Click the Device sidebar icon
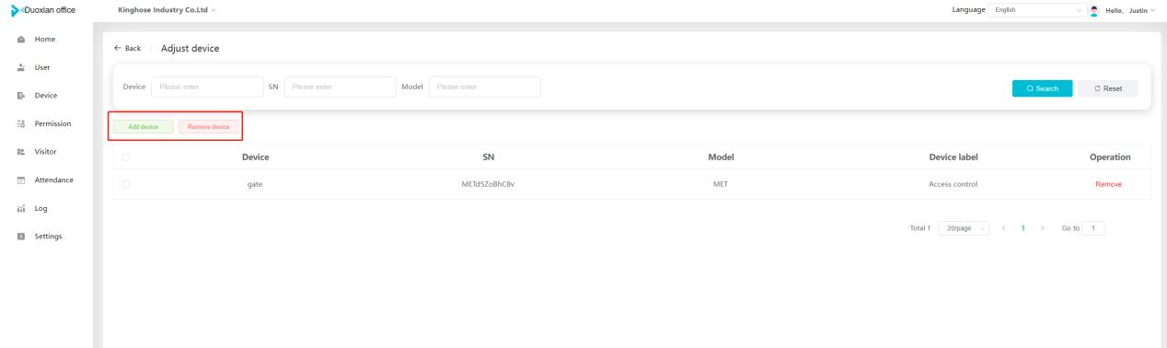1167x348 pixels. point(20,96)
